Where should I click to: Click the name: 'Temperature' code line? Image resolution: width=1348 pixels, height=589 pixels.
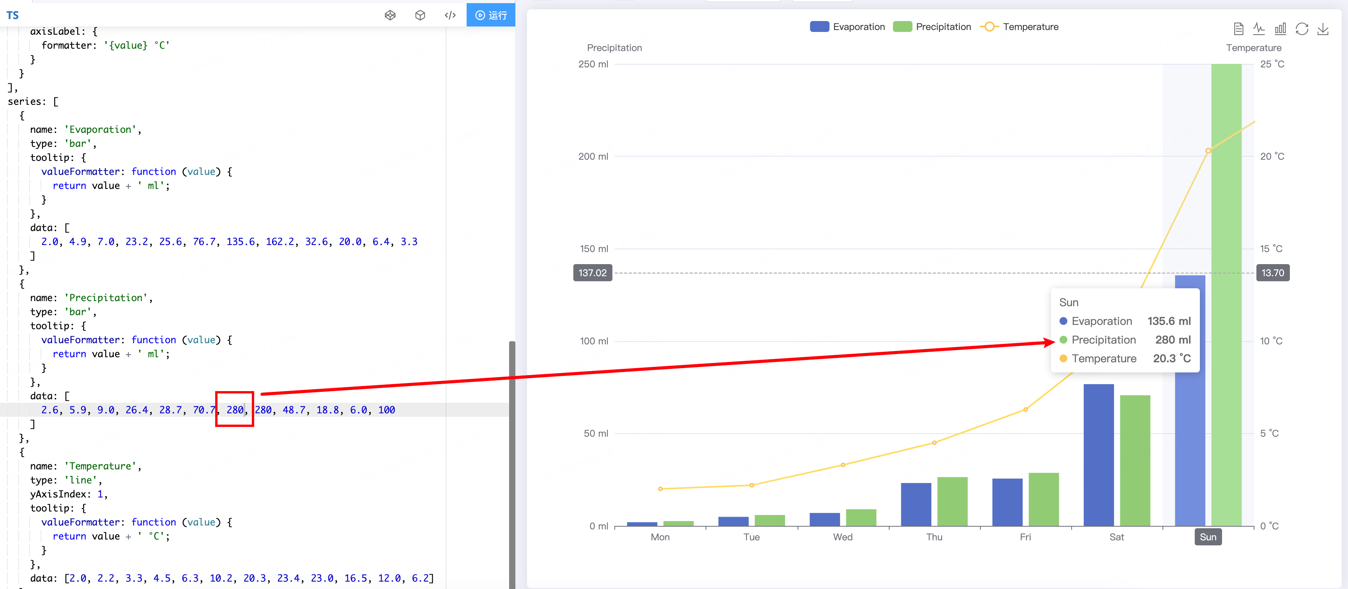point(86,467)
